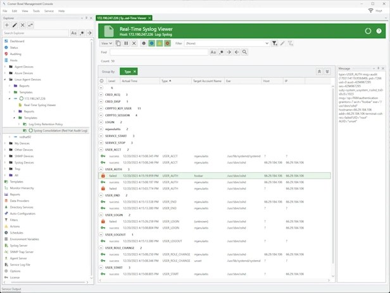The image size is (390, 293).
Task: Toggle the yellow warning level filter
Action: (160, 44)
